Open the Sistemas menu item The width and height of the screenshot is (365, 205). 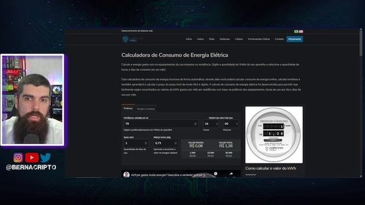[224, 39]
